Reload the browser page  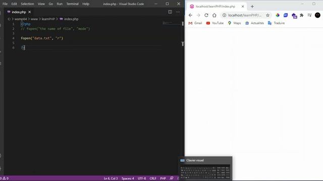(206, 15)
